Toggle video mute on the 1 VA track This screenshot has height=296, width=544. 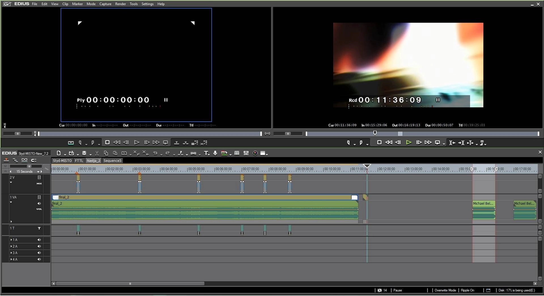(x=39, y=197)
